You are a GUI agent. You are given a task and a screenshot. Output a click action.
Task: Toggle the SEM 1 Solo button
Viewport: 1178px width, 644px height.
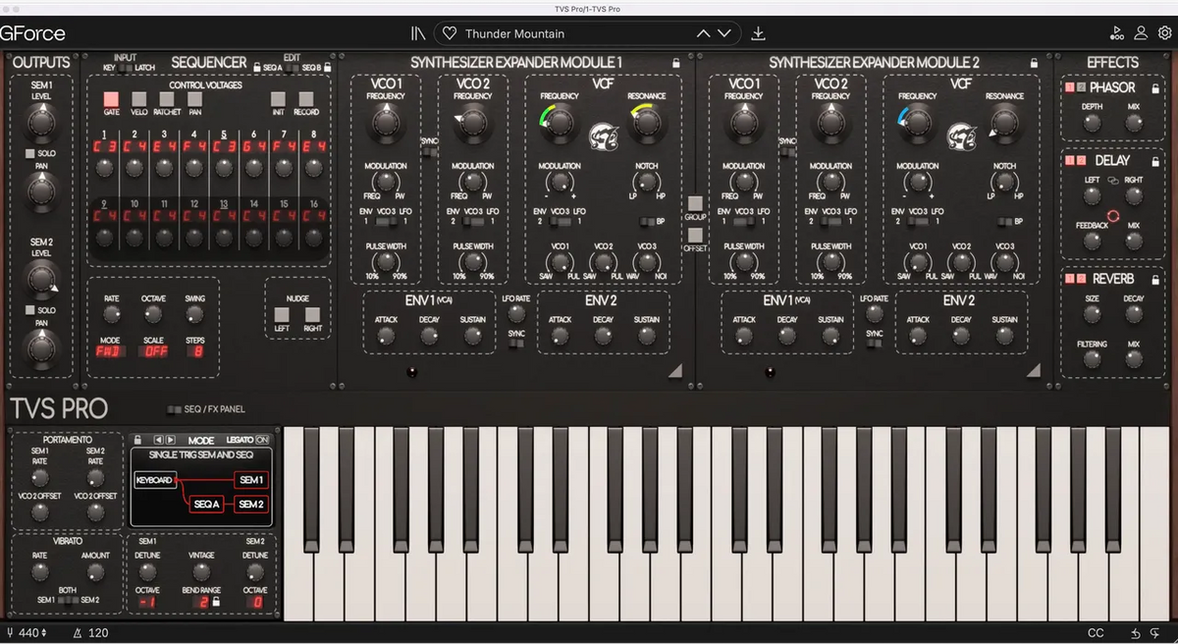pos(29,154)
